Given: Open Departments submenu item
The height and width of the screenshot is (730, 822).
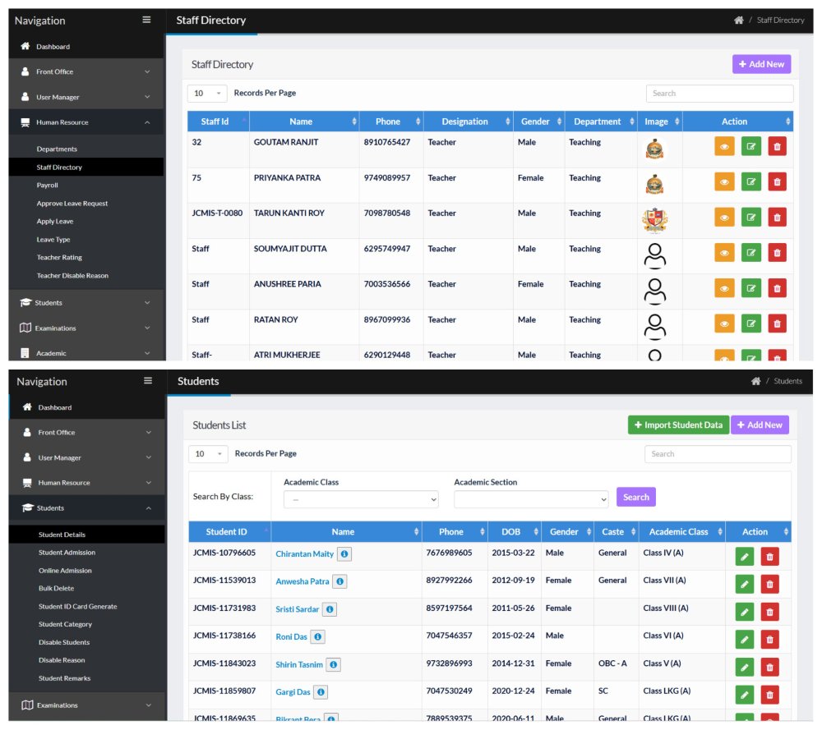Looking at the screenshot, I should click(x=57, y=149).
